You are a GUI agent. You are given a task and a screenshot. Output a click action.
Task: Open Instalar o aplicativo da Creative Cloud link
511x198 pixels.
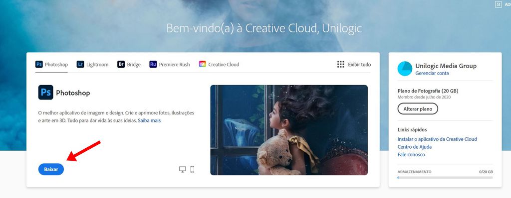coord(437,139)
